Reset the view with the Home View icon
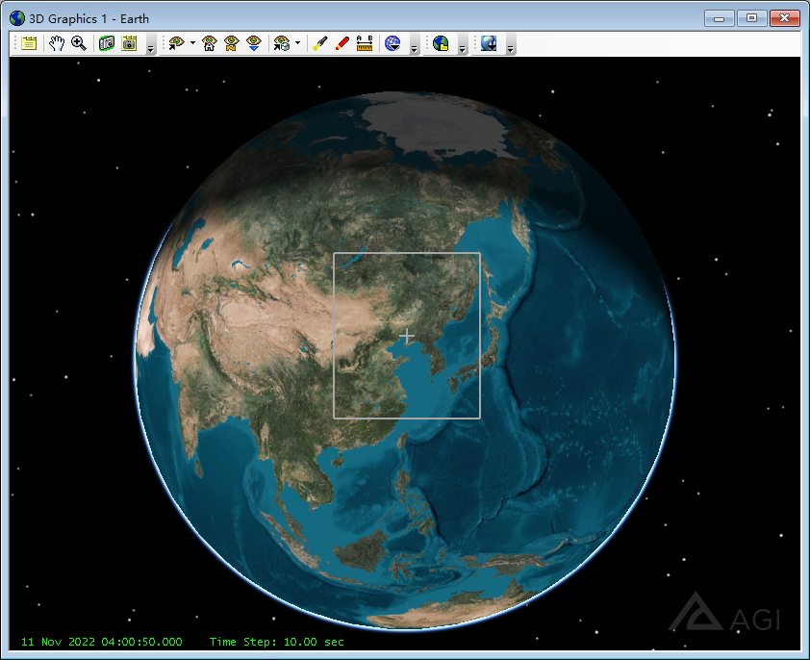 point(209,43)
